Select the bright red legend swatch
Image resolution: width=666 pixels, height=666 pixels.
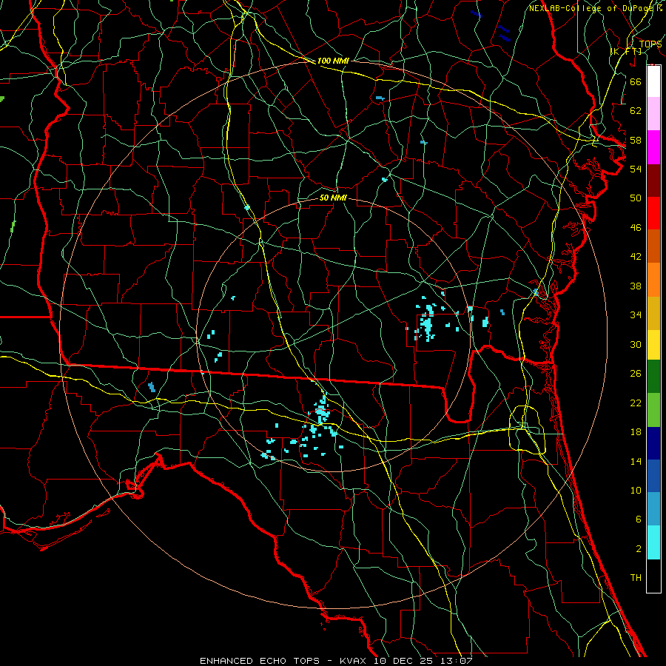click(653, 213)
